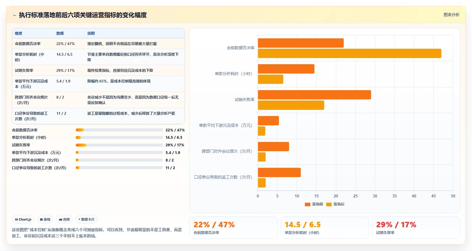The height and width of the screenshot is (251, 472).
Task: Click table cell 11 / 2
Action: (x=61, y=113)
